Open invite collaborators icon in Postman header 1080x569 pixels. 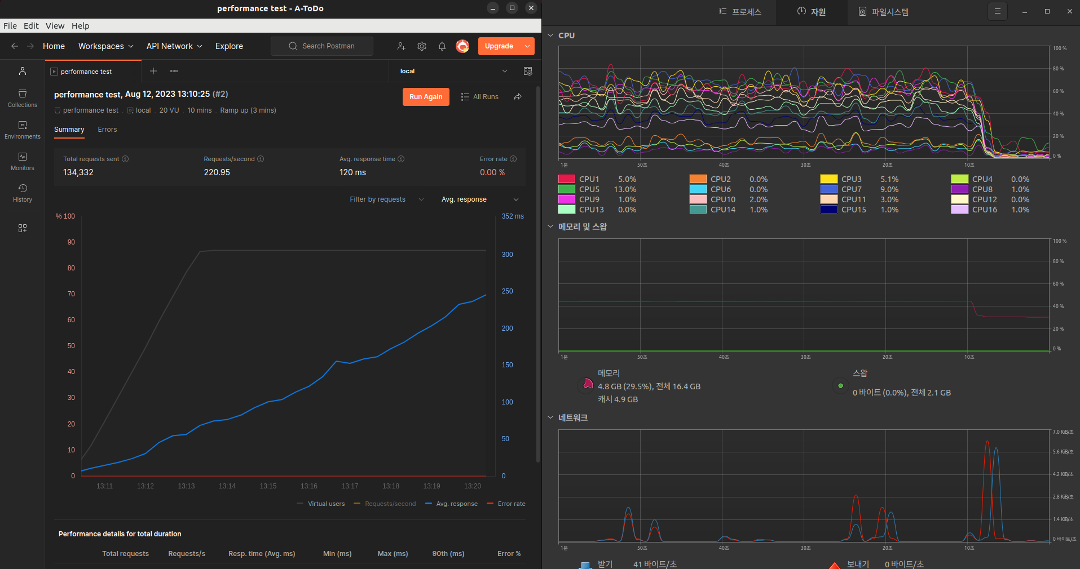[401, 46]
